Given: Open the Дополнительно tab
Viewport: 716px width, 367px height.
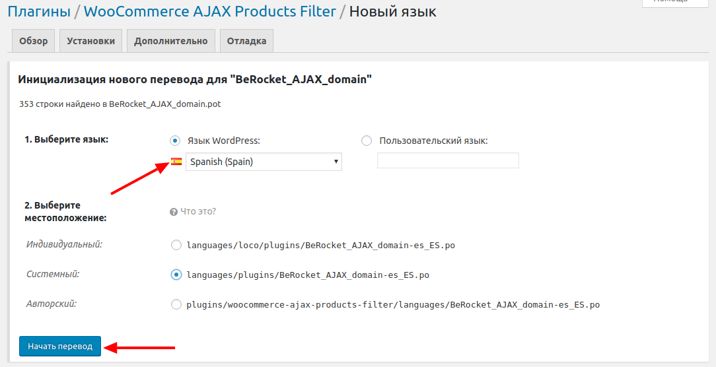Looking at the screenshot, I should 170,41.
